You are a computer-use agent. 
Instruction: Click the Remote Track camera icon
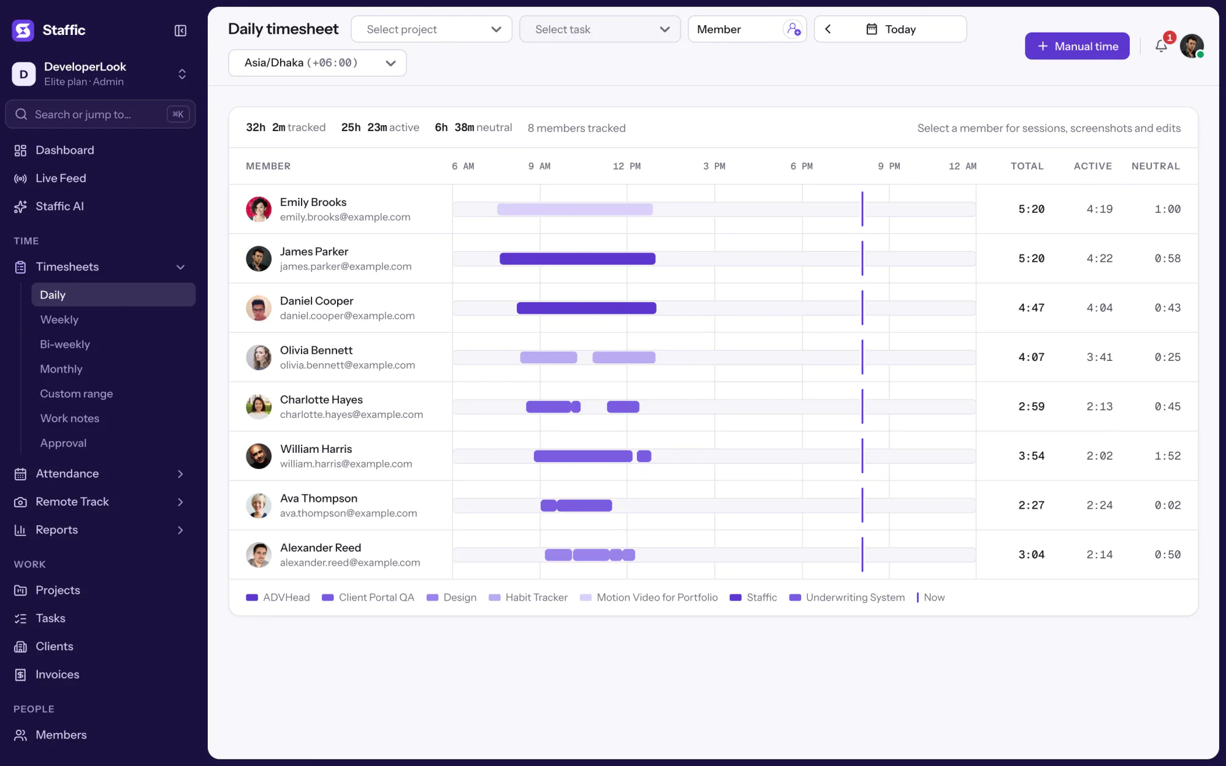[x=20, y=502]
